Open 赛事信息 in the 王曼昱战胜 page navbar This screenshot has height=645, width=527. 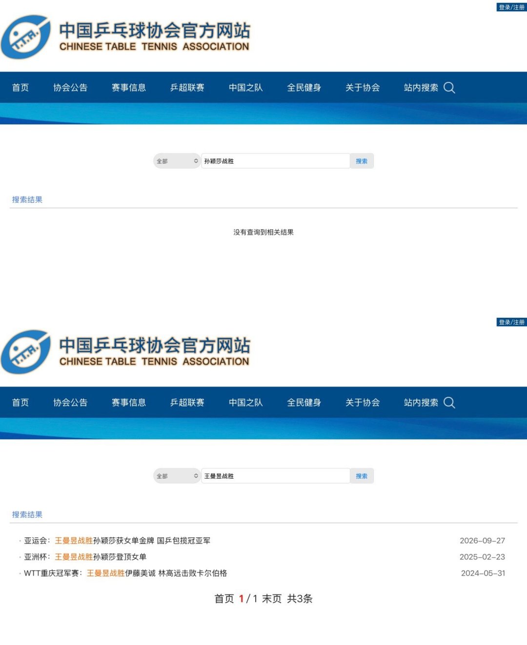(x=129, y=403)
